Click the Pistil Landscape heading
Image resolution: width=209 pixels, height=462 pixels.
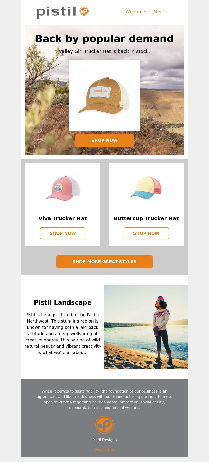[x=63, y=302]
